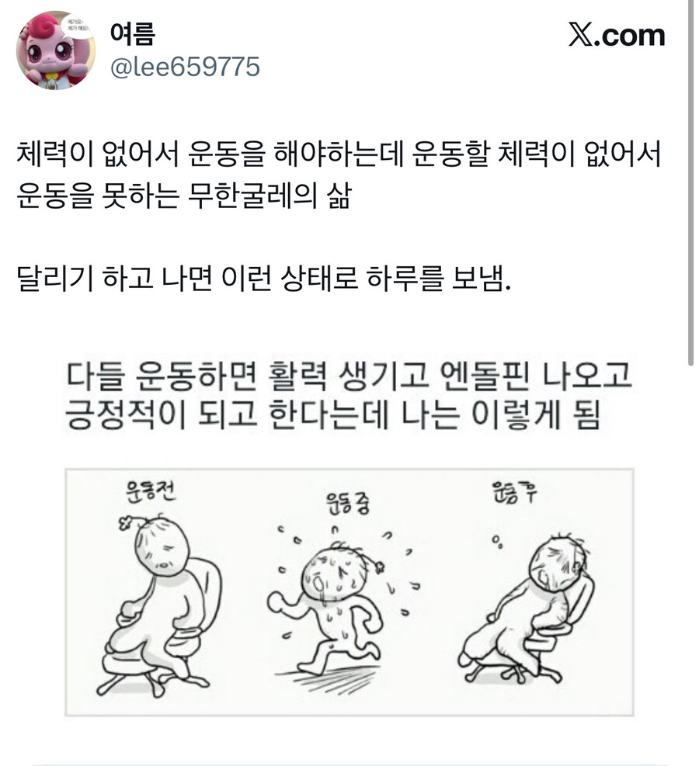Screen dimensions: 699x766
Task: Click the flower flying off the running figure
Action: [x=379, y=567]
